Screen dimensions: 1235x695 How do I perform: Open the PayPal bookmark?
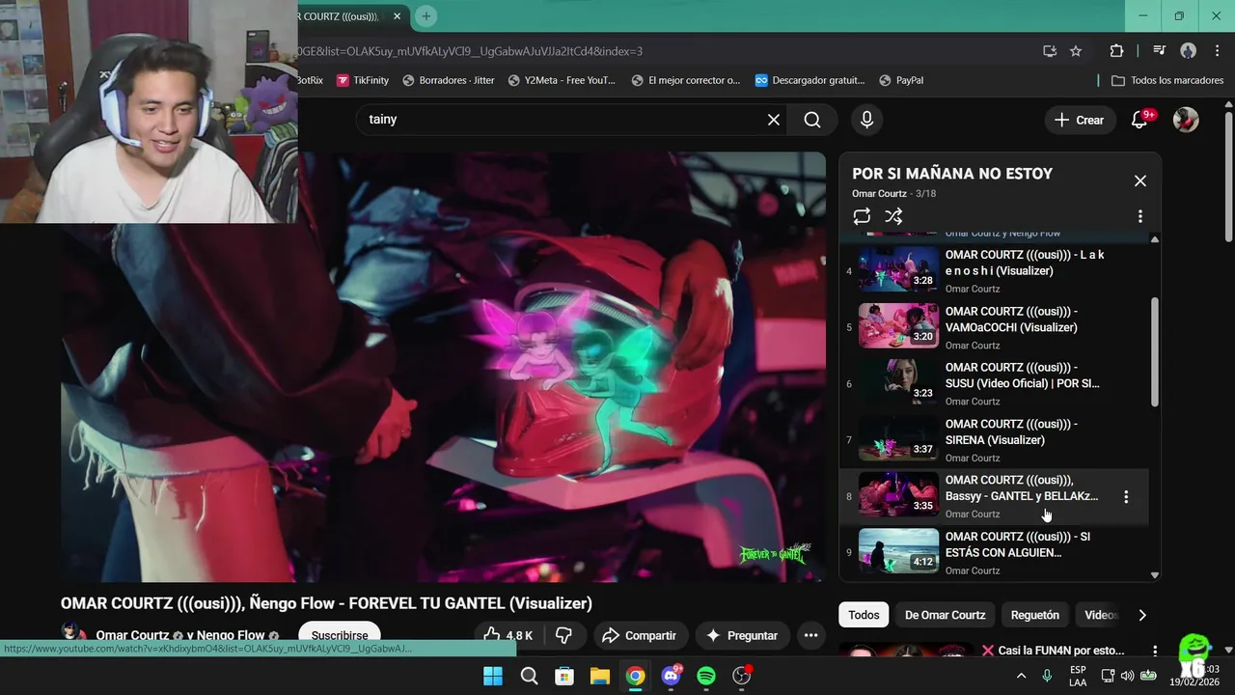pos(900,80)
